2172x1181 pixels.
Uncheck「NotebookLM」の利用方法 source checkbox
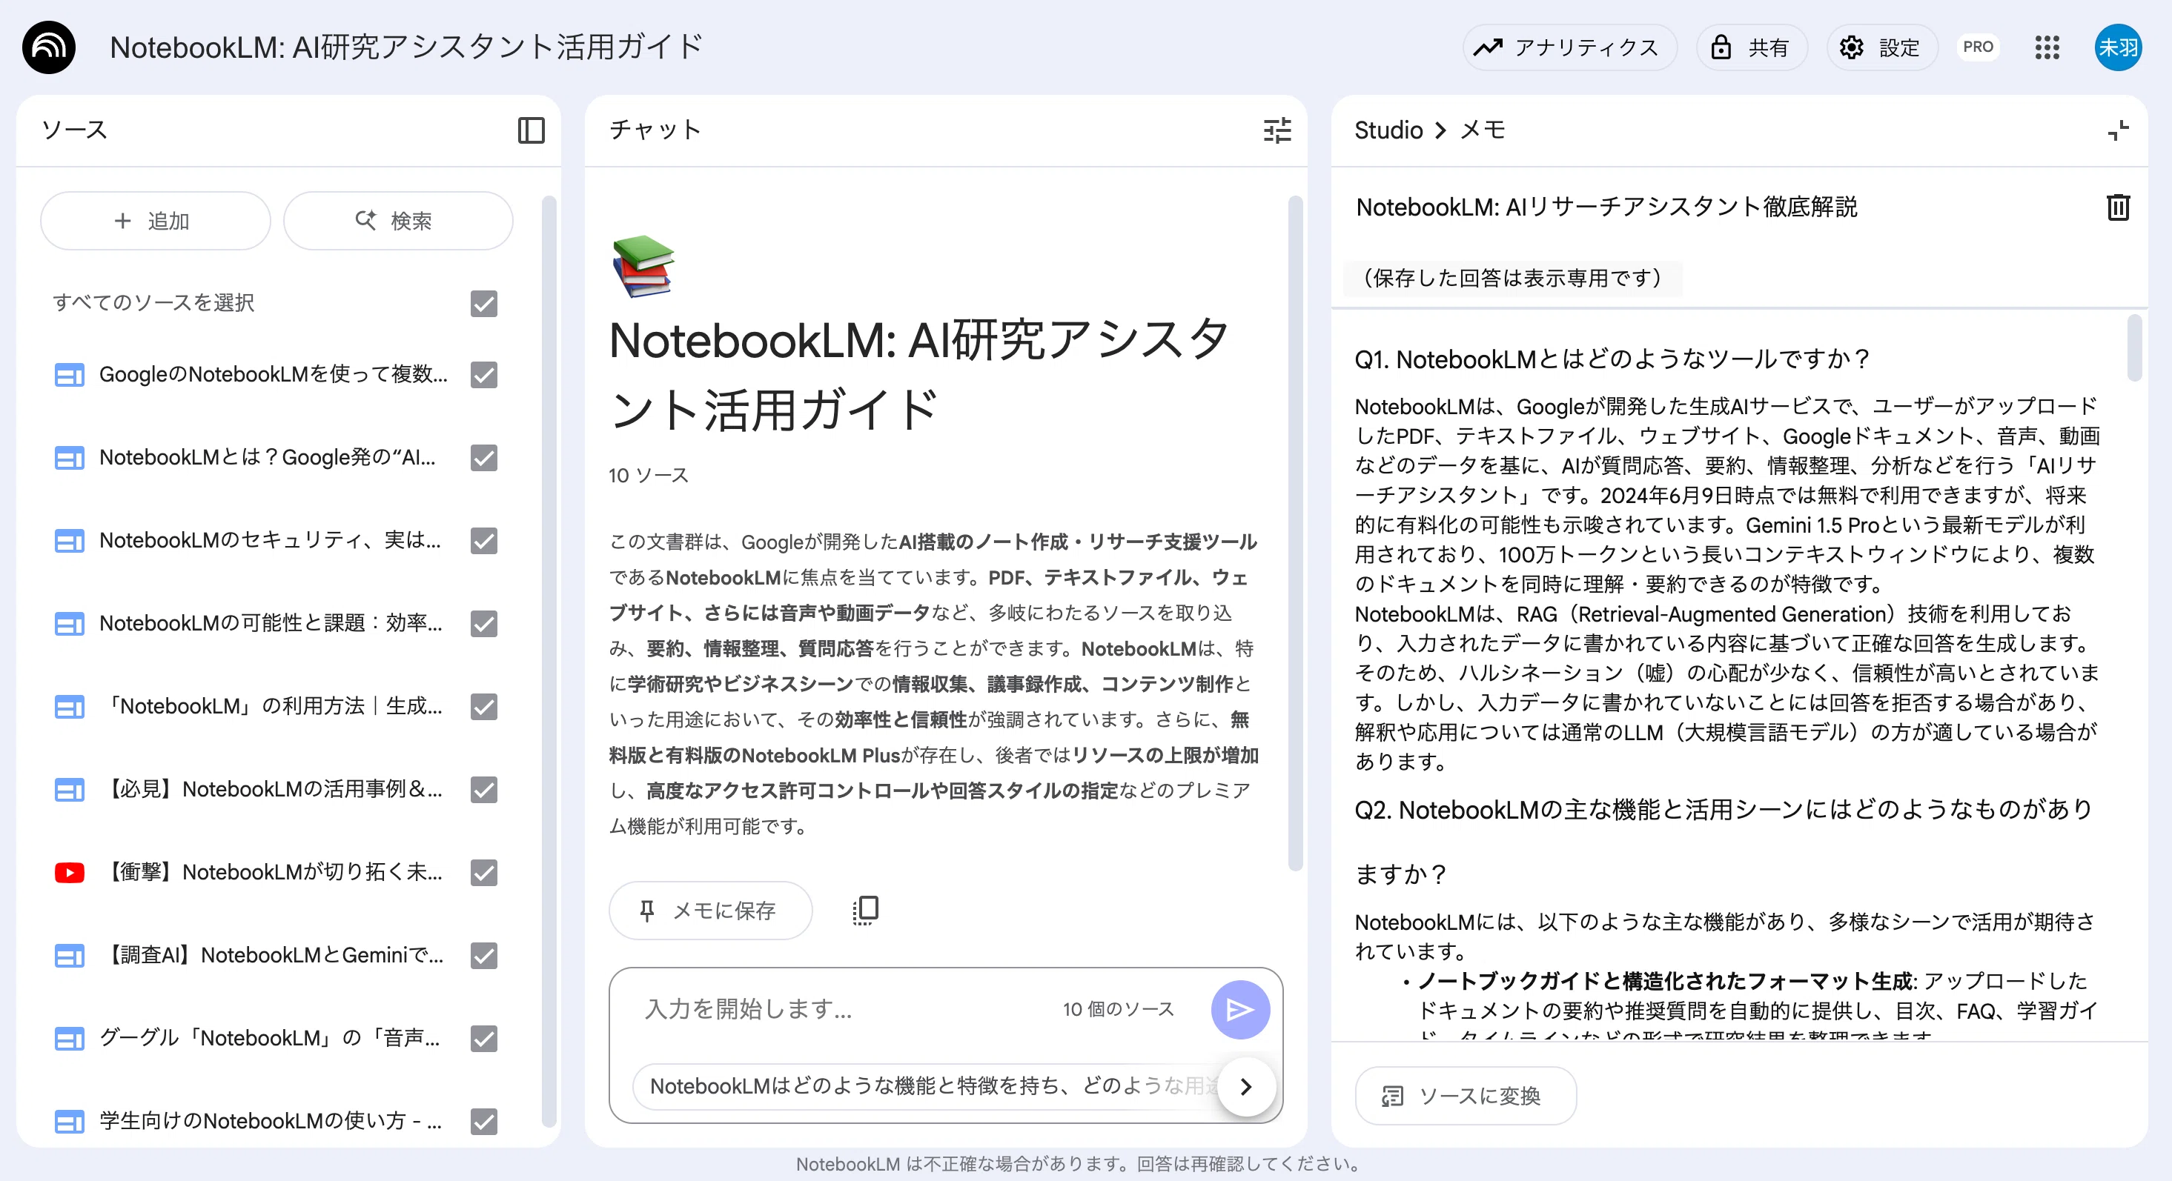coord(484,706)
